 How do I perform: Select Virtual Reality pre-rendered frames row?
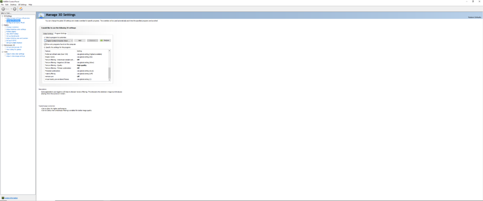(x=76, y=79)
